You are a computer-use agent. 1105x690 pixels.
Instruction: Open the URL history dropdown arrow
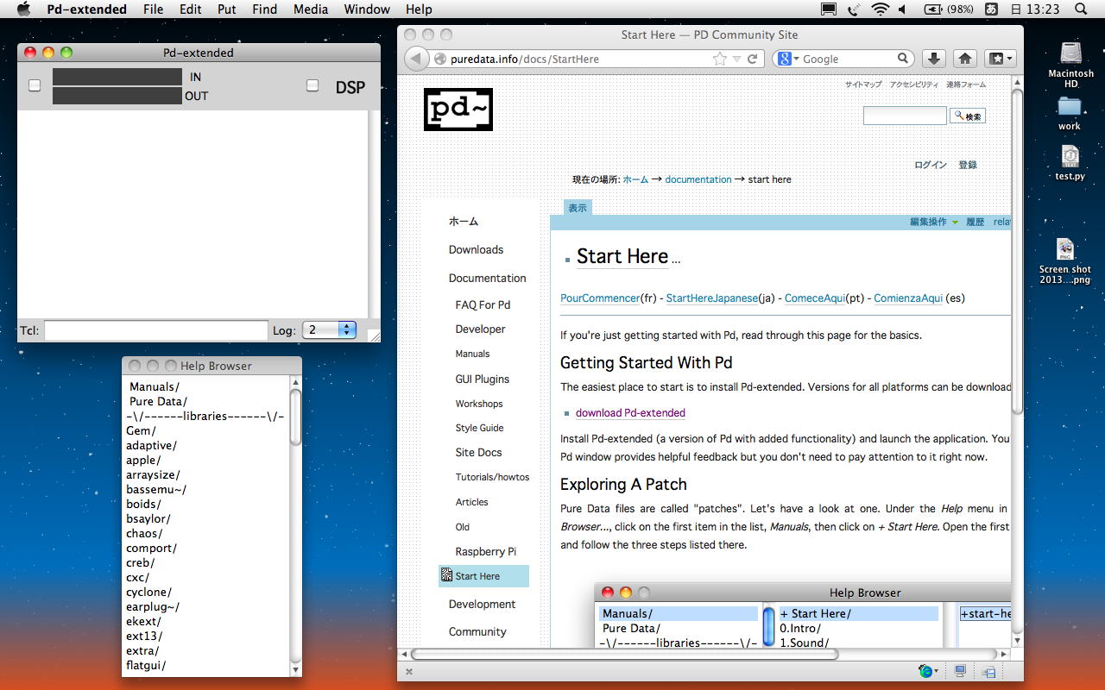pos(736,60)
